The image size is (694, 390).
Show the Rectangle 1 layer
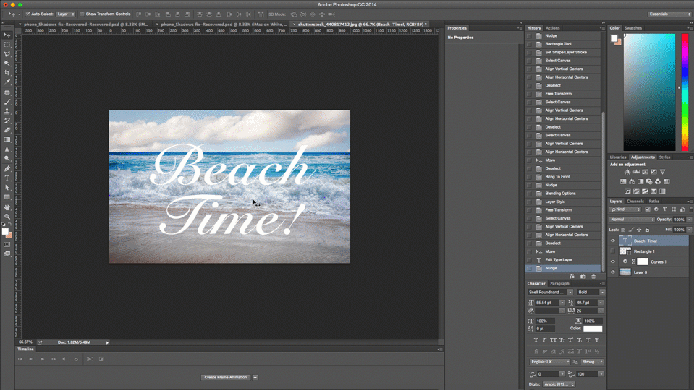(613, 251)
